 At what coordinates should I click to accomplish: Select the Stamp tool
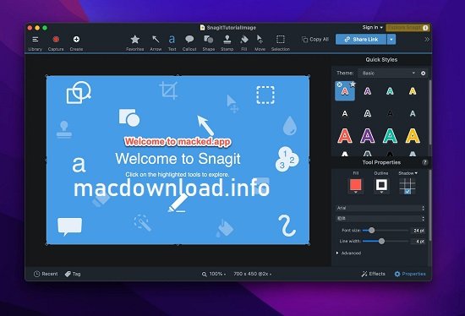227,43
